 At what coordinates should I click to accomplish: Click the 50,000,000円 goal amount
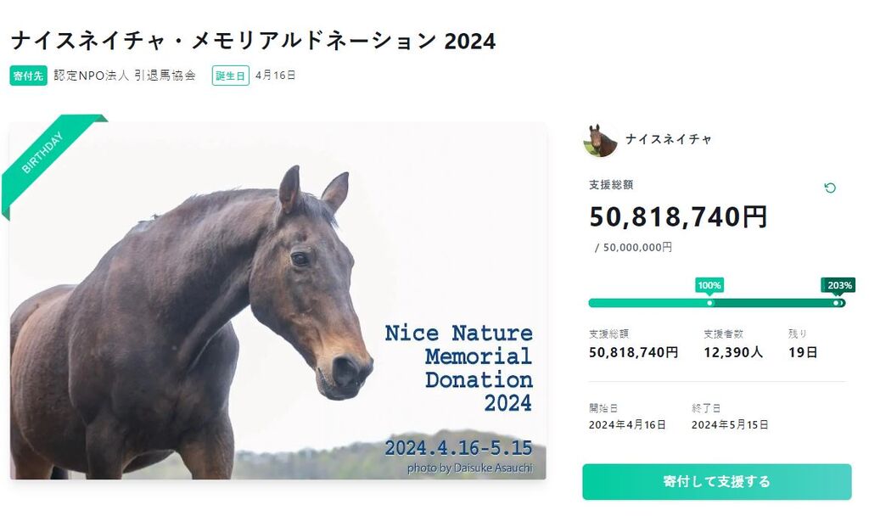pyautogui.click(x=637, y=248)
